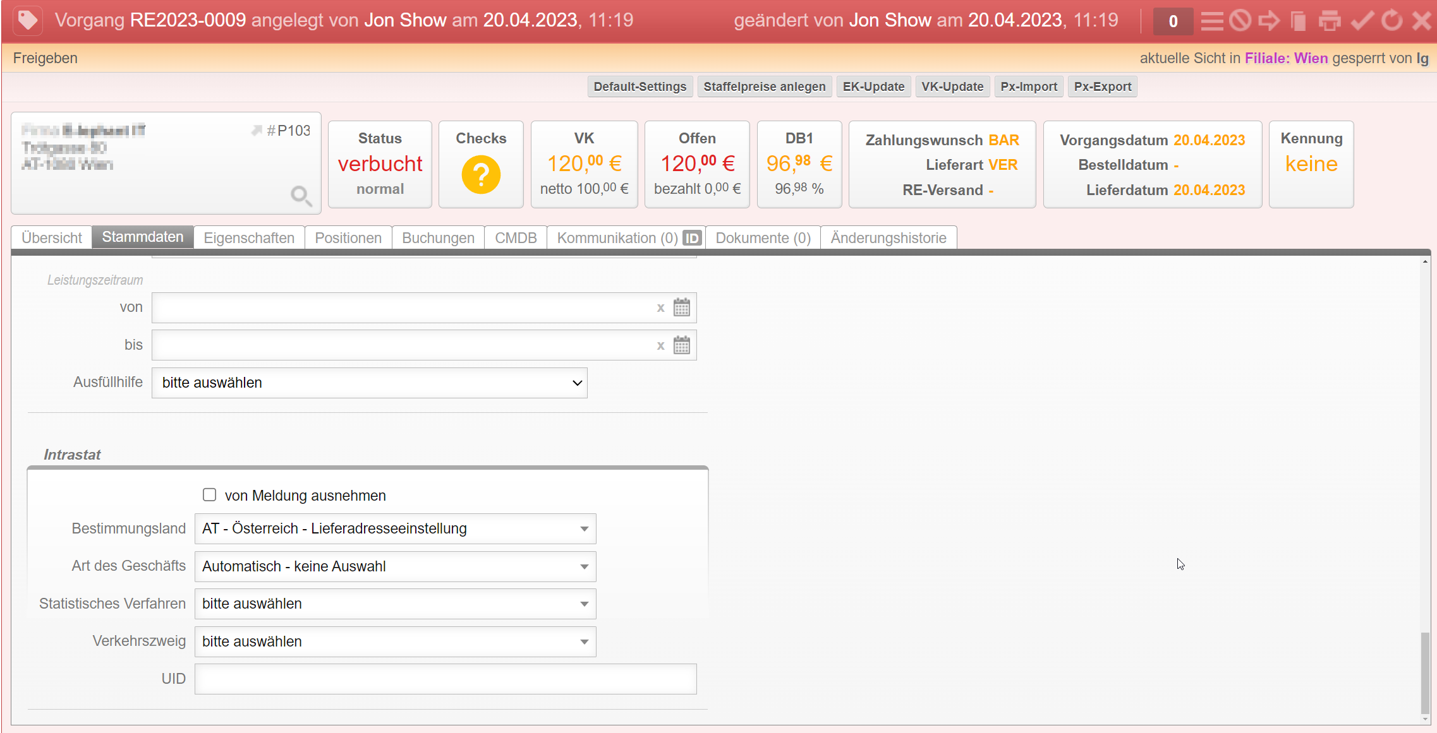Select the Stammdaten tab

click(143, 237)
